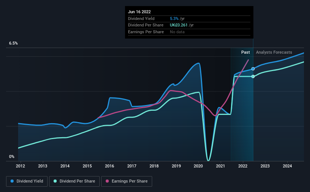Viewport: 310px width, 192px height.
Task: Click the 'Analysts Forecasts' label
Action: (274, 52)
